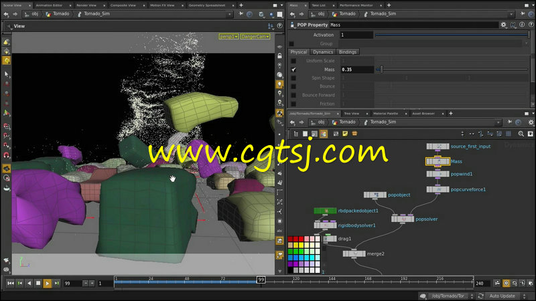Enable the Spin Shape checkbox

pos(293,78)
